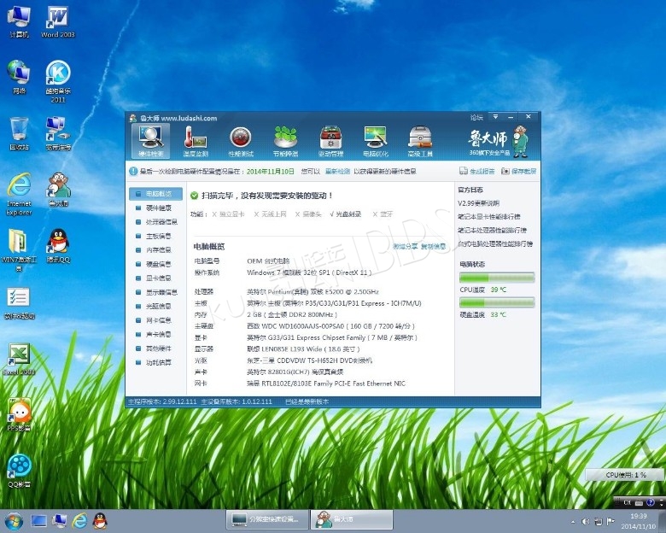Image resolution: width=666 pixels, height=533 pixels.
Task: Click 保存截屏 save screenshot
Action: 518,172
